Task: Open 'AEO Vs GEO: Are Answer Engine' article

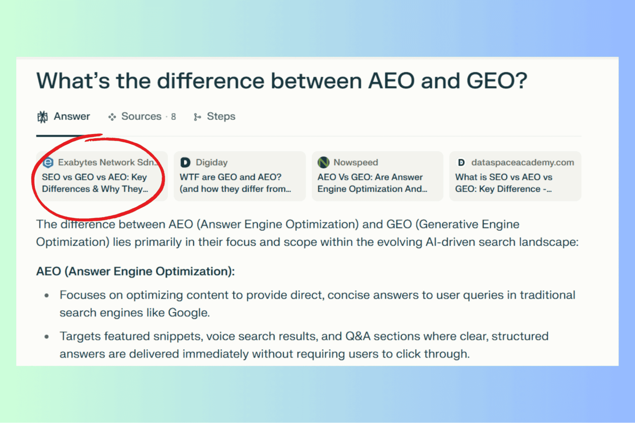Action: (372, 183)
